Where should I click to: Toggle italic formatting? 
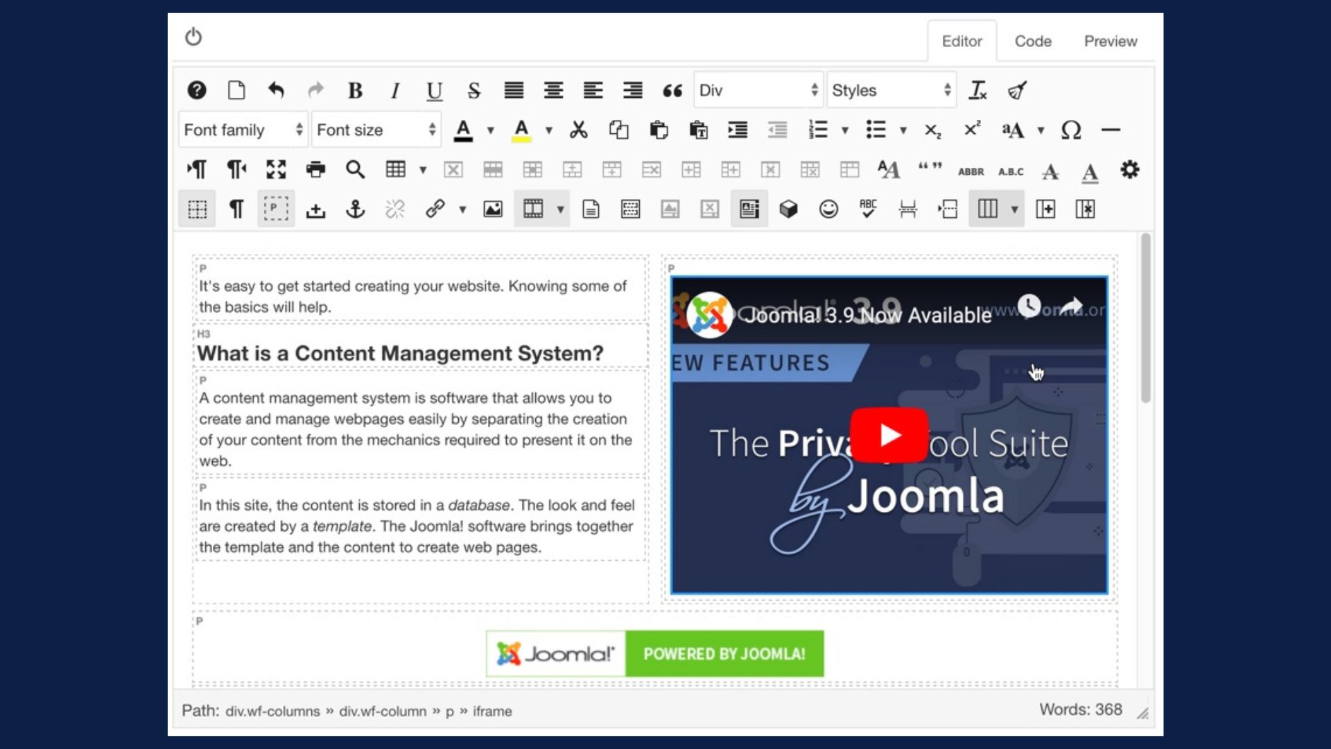pyautogui.click(x=395, y=90)
